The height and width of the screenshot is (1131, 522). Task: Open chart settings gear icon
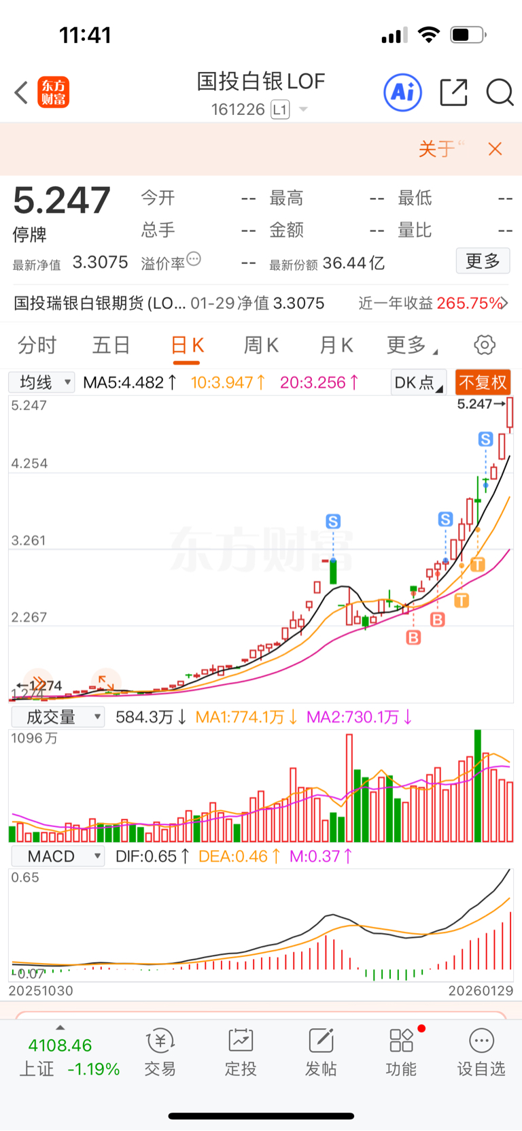(485, 345)
